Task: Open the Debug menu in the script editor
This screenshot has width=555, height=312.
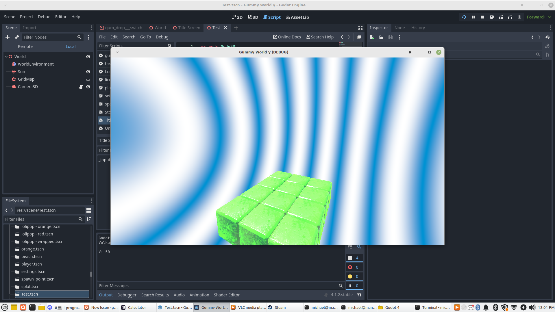Action: coord(162,37)
